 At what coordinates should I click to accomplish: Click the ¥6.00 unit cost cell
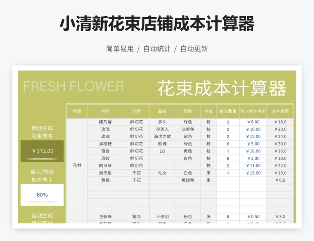(x=253, y=122)
